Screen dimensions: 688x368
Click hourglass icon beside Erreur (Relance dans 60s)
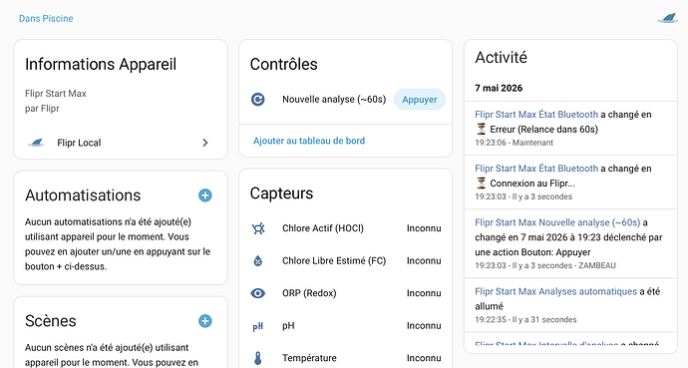click(482, 129)
